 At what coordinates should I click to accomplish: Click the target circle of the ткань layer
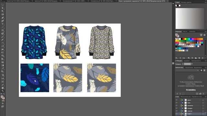[x=203, y=103]
